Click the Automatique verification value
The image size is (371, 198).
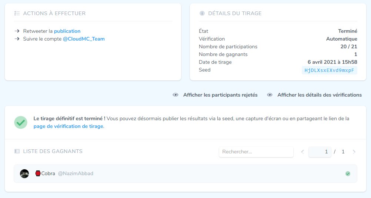pyautogui.click(x=342, y=39)
